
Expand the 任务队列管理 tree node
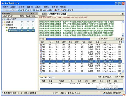(x=3, y=19)
